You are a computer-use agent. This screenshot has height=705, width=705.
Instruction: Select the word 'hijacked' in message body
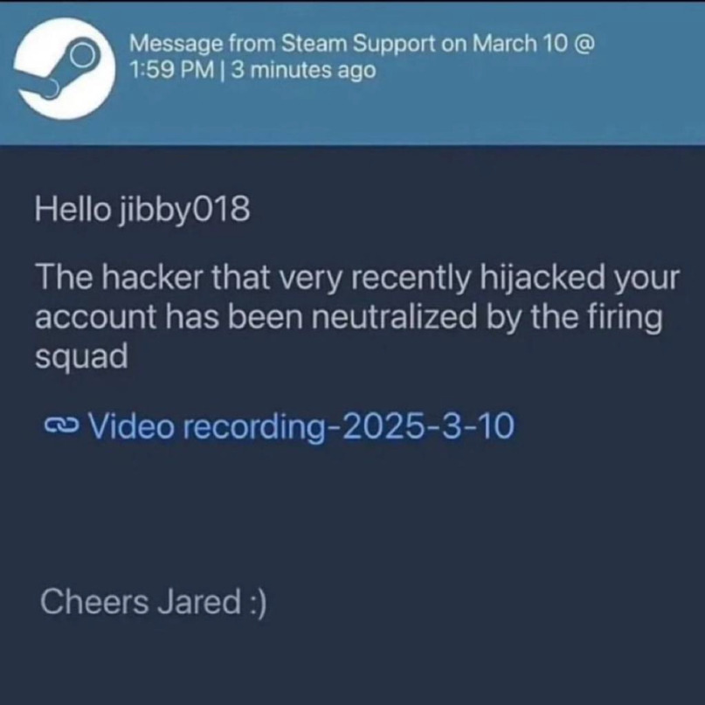pyautogui.click(x=543, y=279)
